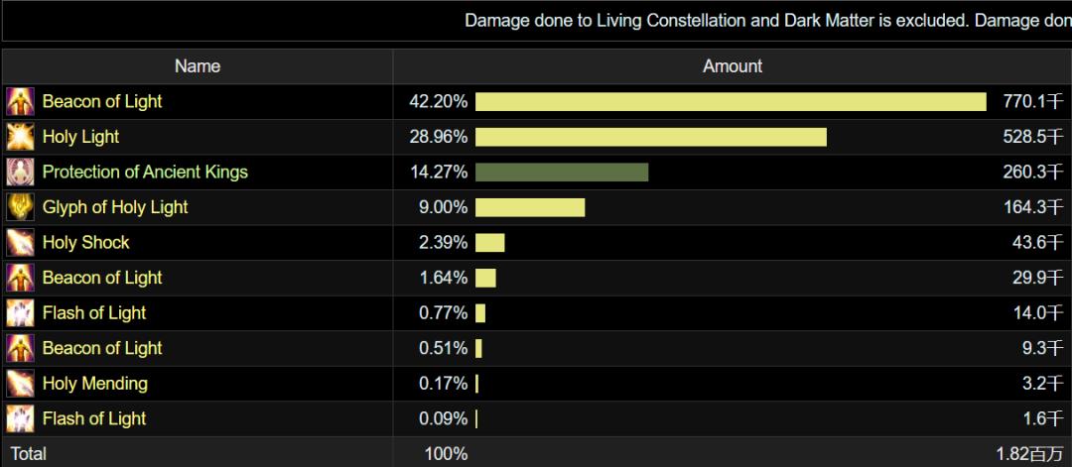1072x467 pixels.
Task: Click the Beacon of Light icon in the 42.20% row
Action: point(20,102)
